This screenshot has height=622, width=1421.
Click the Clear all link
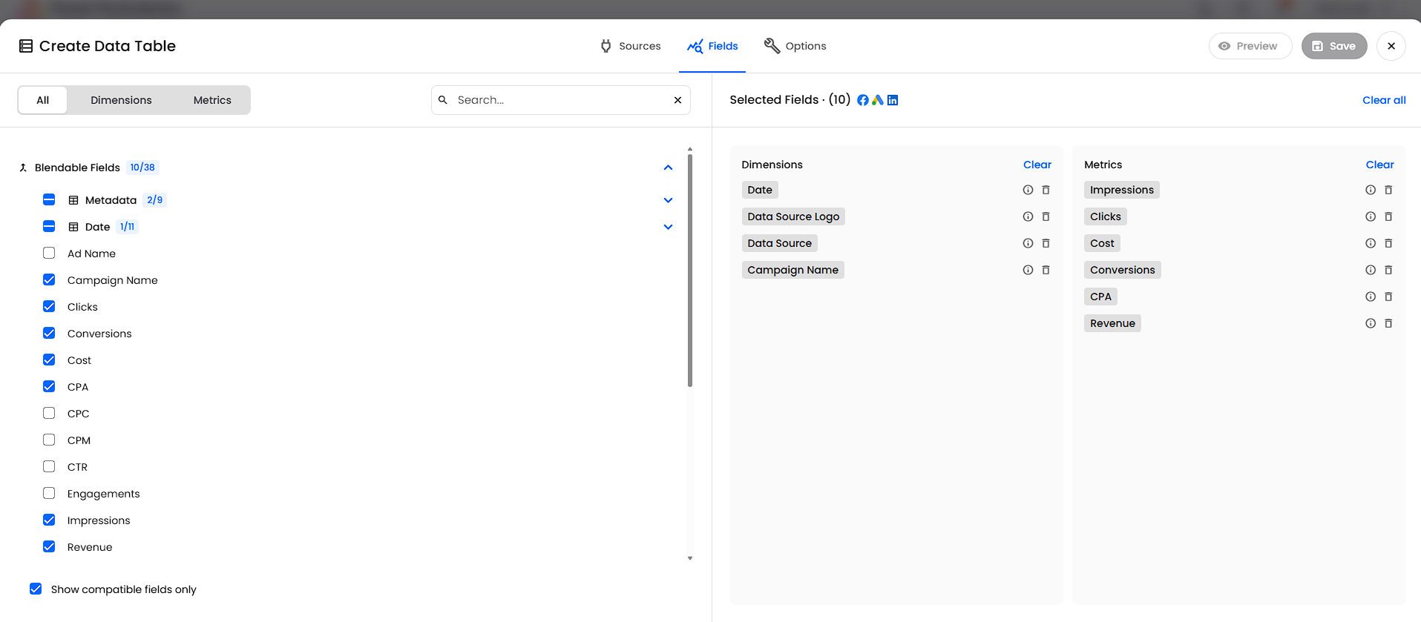(1383, 100)
